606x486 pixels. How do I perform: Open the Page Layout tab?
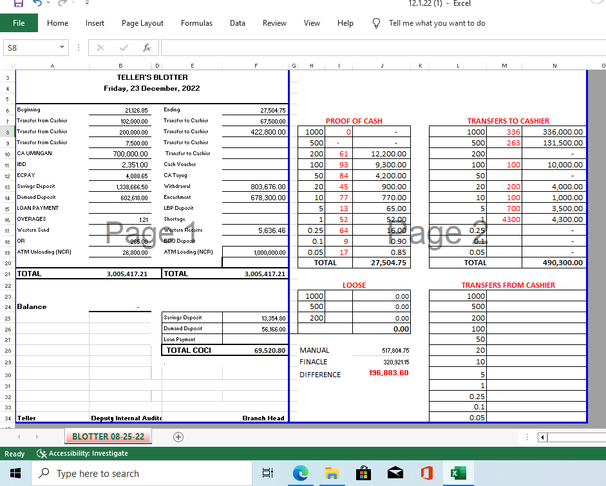click(x=142, y=23)
